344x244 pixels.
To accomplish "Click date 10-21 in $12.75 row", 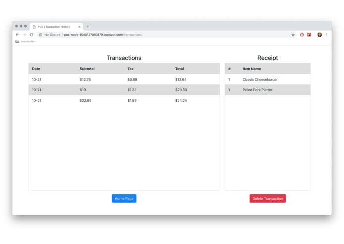I will (37, 79).
